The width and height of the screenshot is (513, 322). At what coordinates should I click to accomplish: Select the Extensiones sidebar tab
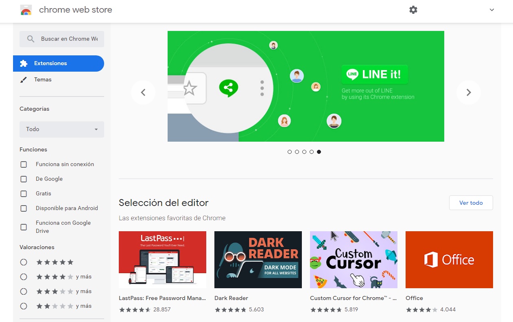click(59, 64)
